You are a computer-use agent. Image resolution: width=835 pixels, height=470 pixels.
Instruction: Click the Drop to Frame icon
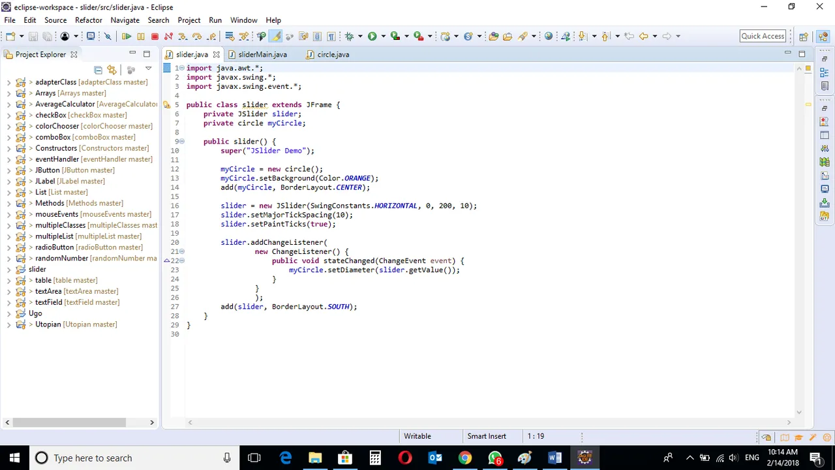click(x=229, y=37)
